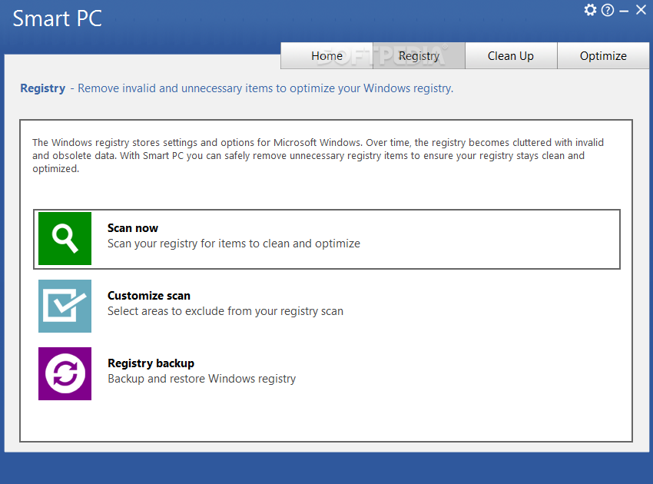Click the purple Registry backup icon
The image size is (653, 484).
tap(65, 373)
